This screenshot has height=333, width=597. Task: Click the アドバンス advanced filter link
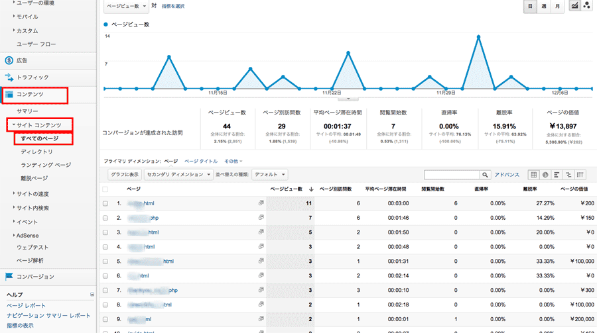(507, 175)
